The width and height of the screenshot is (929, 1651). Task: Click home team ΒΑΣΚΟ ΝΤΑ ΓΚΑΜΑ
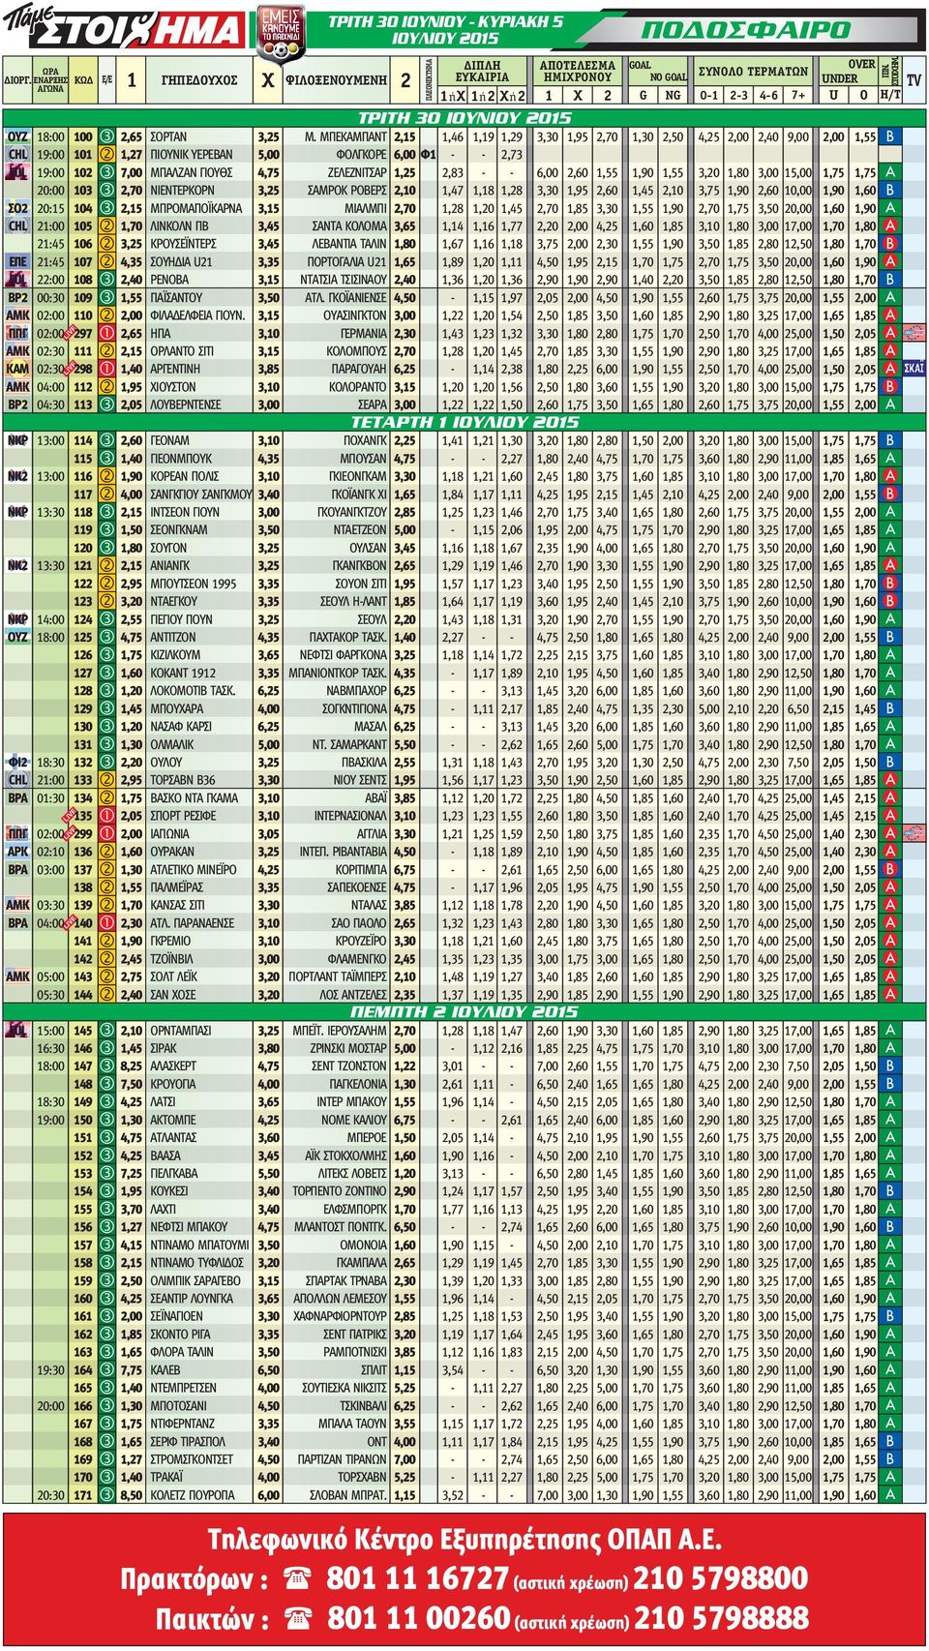click(x=195, y=797)
